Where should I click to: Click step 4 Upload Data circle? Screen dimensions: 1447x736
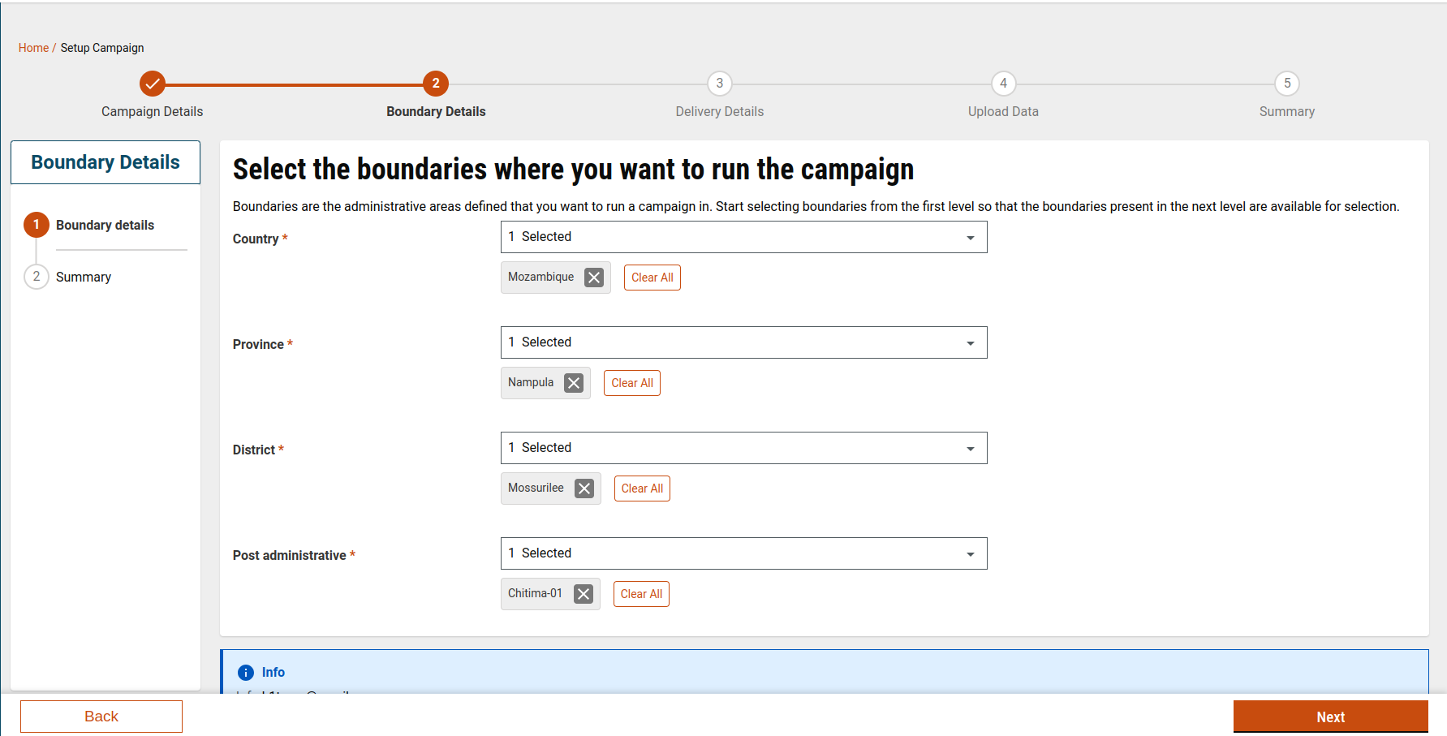1003,84
